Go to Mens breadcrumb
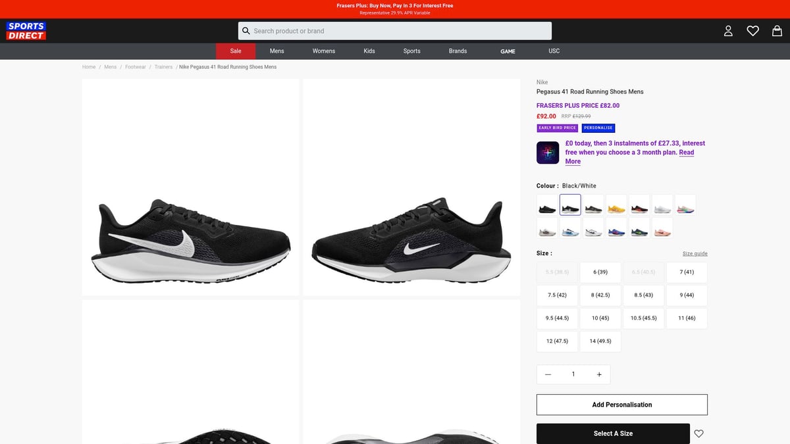790x444 pixels. tap(111, 67)
